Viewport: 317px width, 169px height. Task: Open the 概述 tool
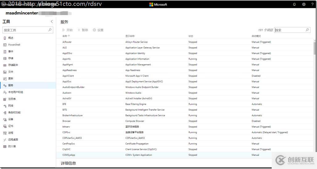point(28,38)
